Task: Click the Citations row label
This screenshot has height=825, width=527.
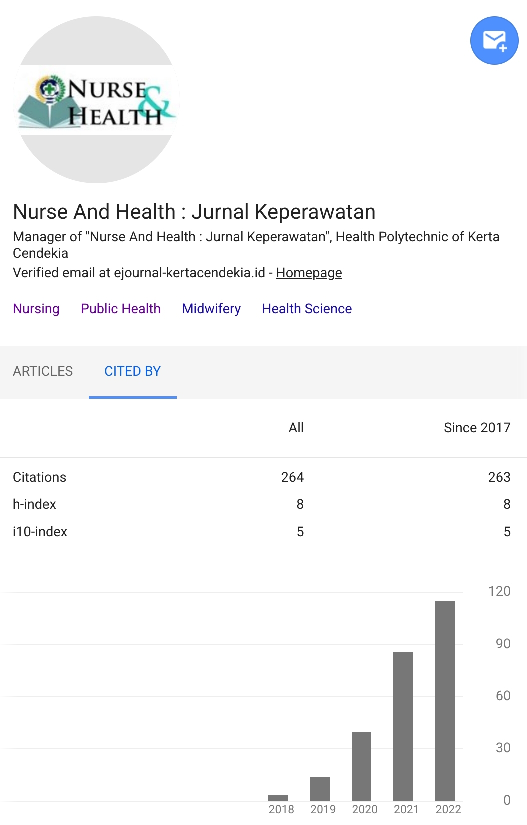Action: tap(39, 477)
